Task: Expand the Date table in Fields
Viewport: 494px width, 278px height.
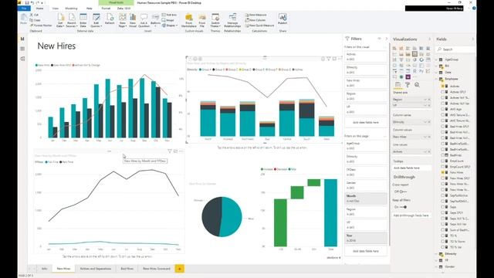Action: (x=437, y=72)
